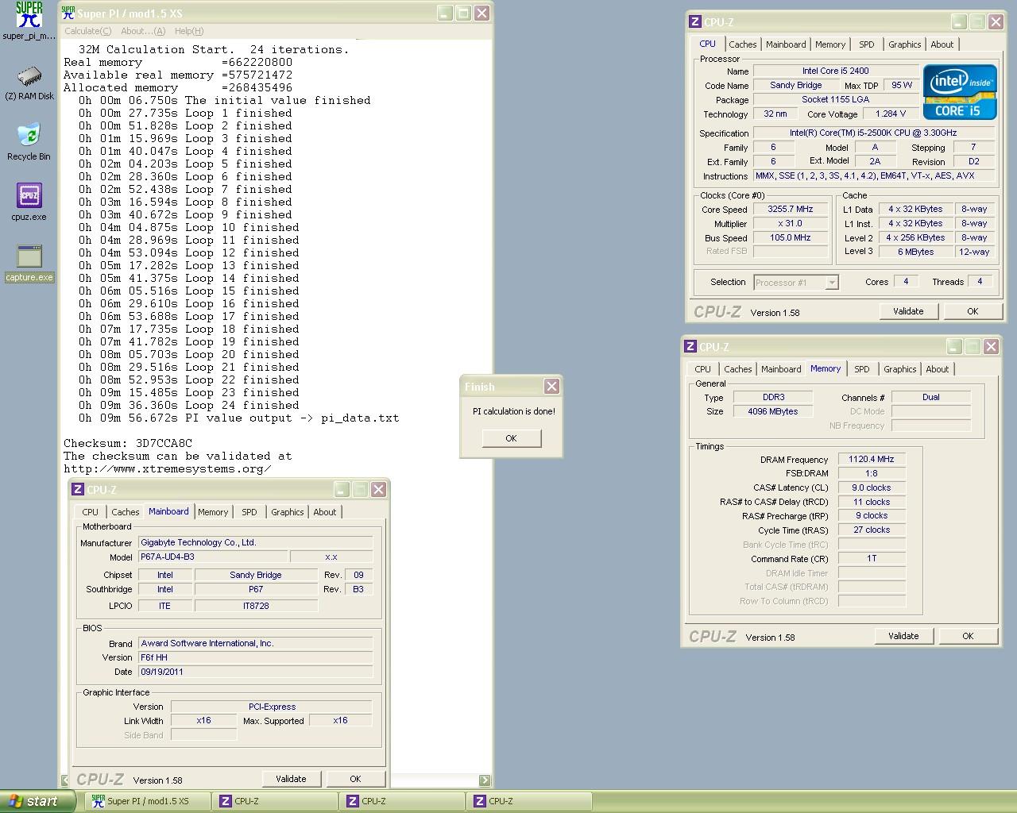Select Memory tab in the Mainboard window
The width and height of the screenshot is (1017, 813).
tap(213, 512)
